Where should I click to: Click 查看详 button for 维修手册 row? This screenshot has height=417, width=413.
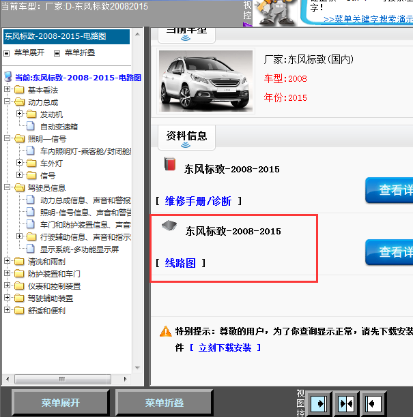click(389, 190)
